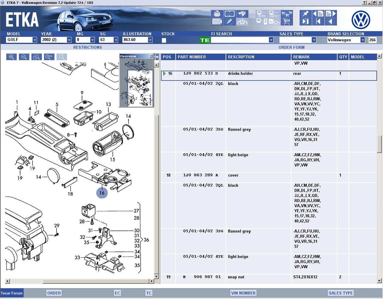Reset illustration zoom to 100%

tap(49, 57)
